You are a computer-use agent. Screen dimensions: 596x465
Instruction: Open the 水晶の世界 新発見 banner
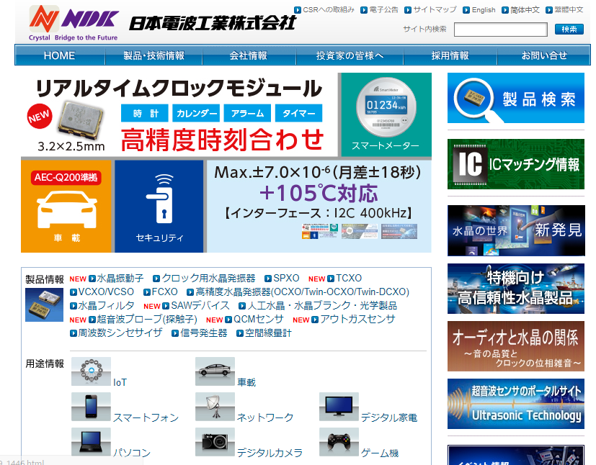tap(516, 230)
